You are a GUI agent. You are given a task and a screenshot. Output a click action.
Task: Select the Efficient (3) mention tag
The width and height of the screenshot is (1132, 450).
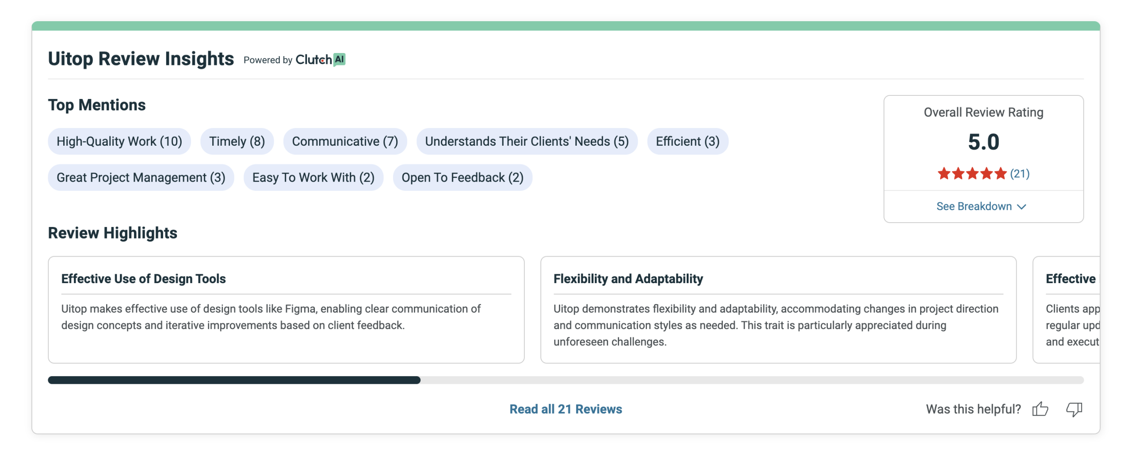coord(688,141)
